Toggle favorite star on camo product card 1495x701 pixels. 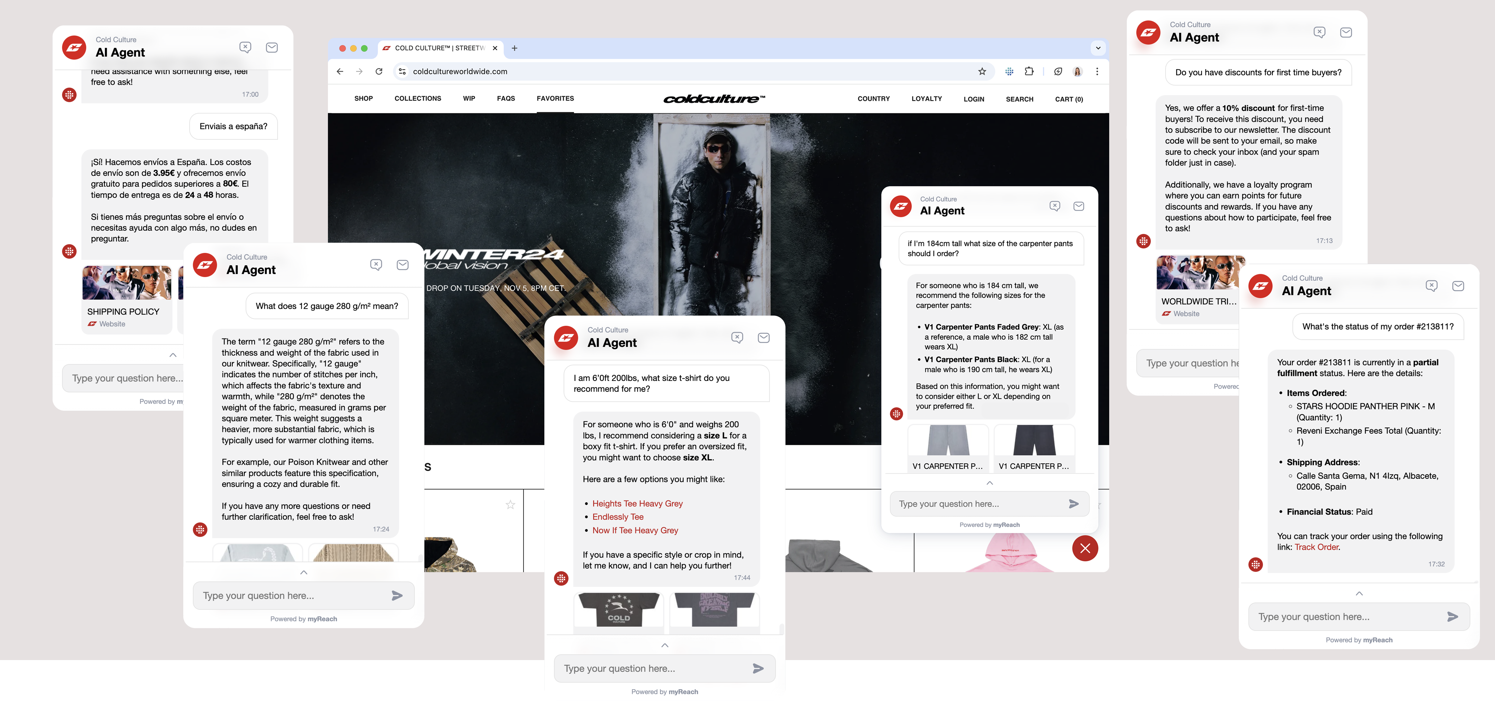[x=510, y=504]
